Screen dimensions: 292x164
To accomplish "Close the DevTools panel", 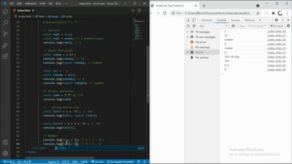I will coord(288,20).
